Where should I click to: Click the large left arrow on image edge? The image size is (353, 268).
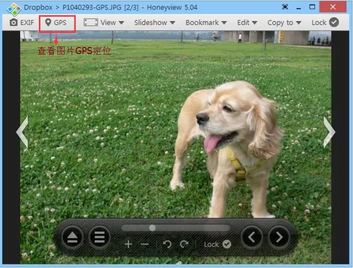pyautogui.click(x=22, y=132)
